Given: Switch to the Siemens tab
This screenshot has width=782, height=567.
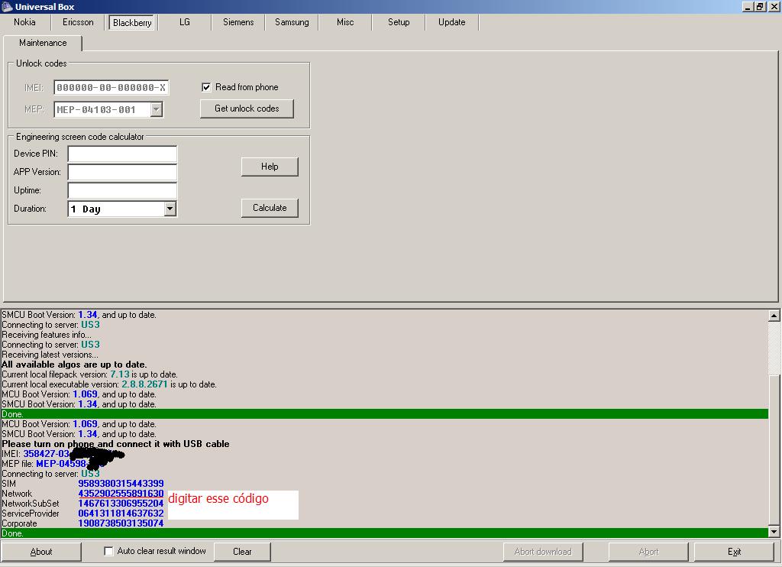Looking at the screenshot, I should [x=238, y=22].
